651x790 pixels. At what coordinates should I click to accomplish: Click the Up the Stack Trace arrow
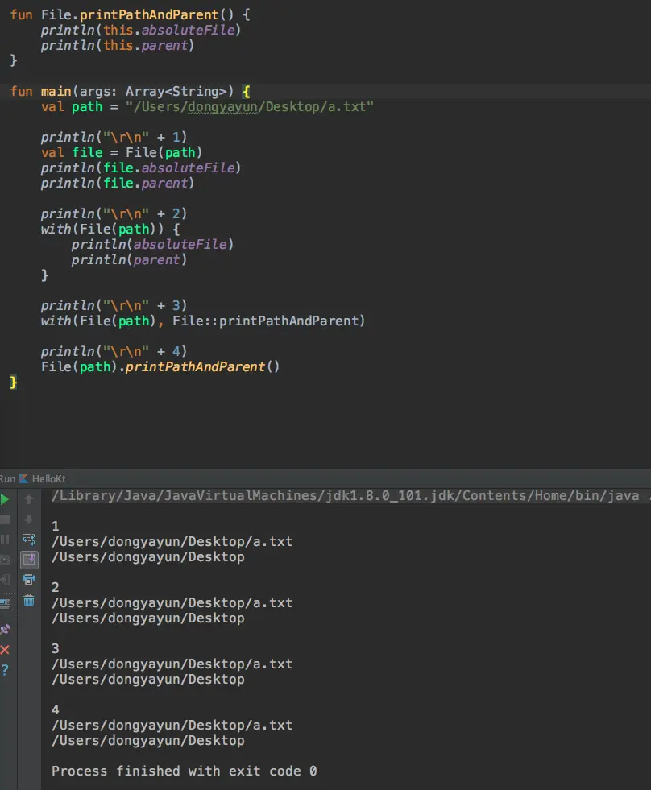29,499
